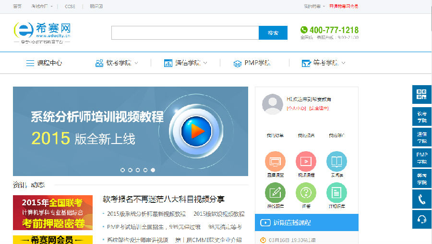Click 等考学院 button in right sidebar
This screenshot has height=244, width=432.
421,178
